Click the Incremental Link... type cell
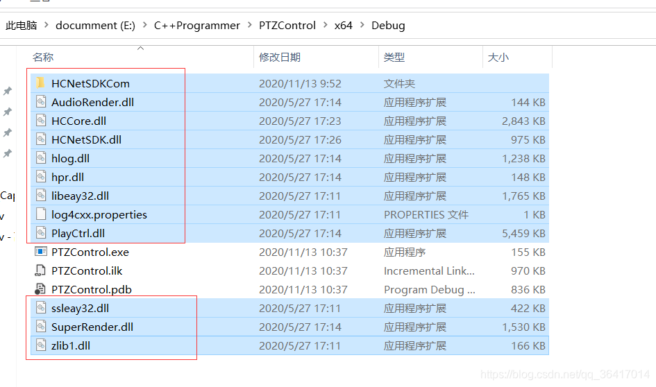656x387 pixels. pos(429,271)
